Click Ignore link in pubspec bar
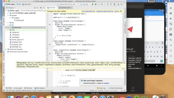The width and height of the screenshot is (174, 98). coord(117,11)
